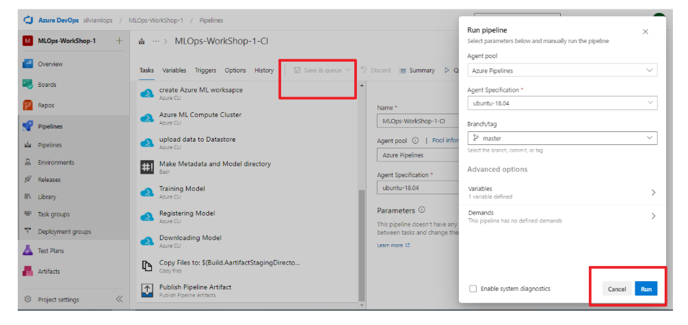
Task: Click the pipeline icon before breadcrumb ellipsis
Action: [x=142, y=41]
